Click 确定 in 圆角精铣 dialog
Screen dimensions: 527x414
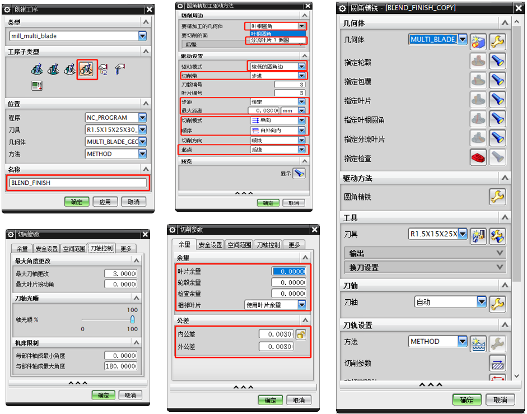pyautogui.click(x=467, y=400)
